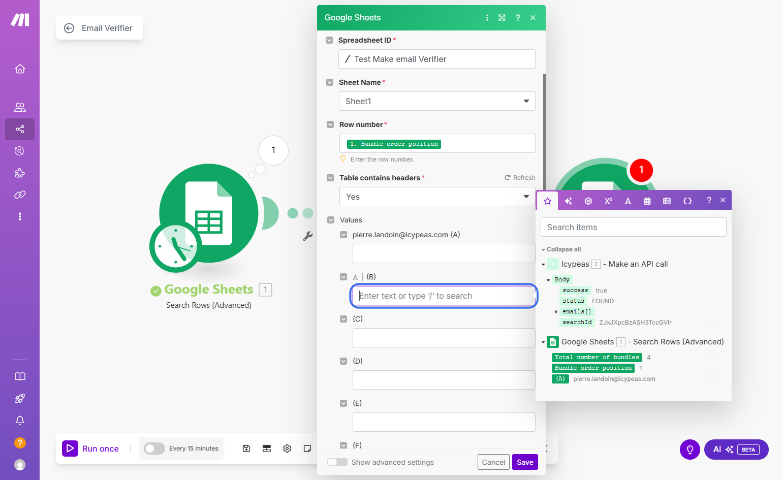
Task: Select the star favorites tab
Action: point(548,201)
